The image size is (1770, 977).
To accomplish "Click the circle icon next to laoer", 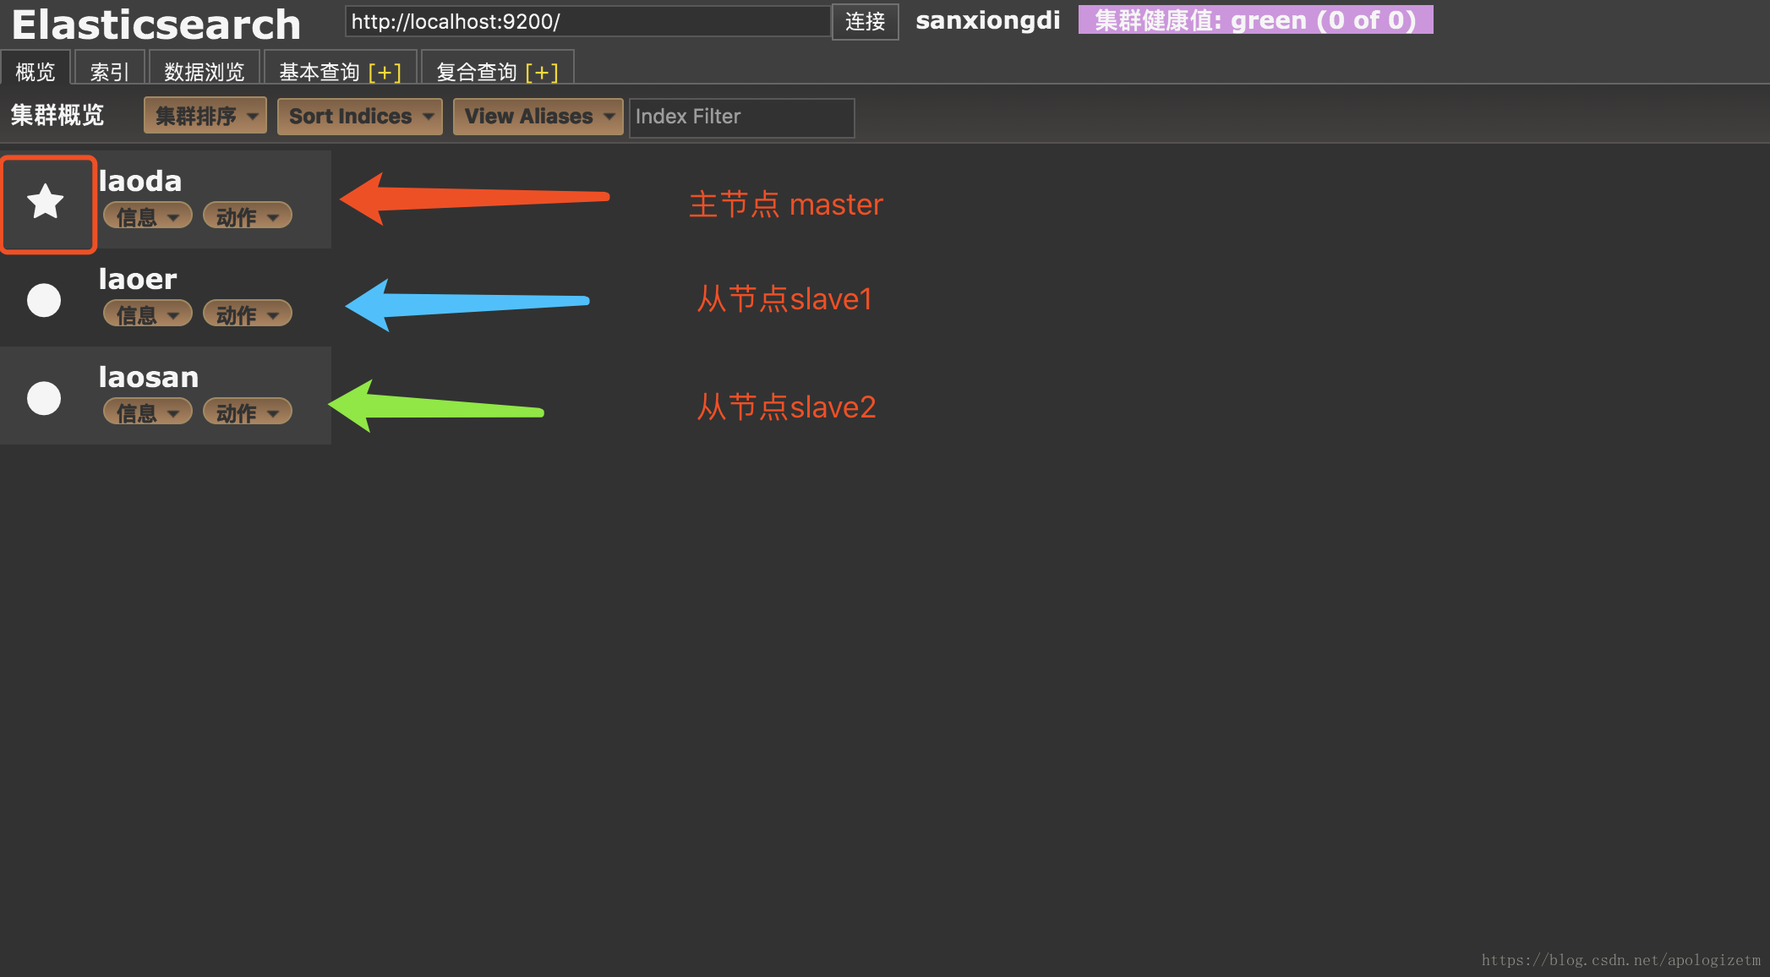I will click(x=44, y=300).
